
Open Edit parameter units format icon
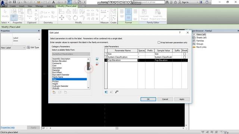(x=117, y=92)
